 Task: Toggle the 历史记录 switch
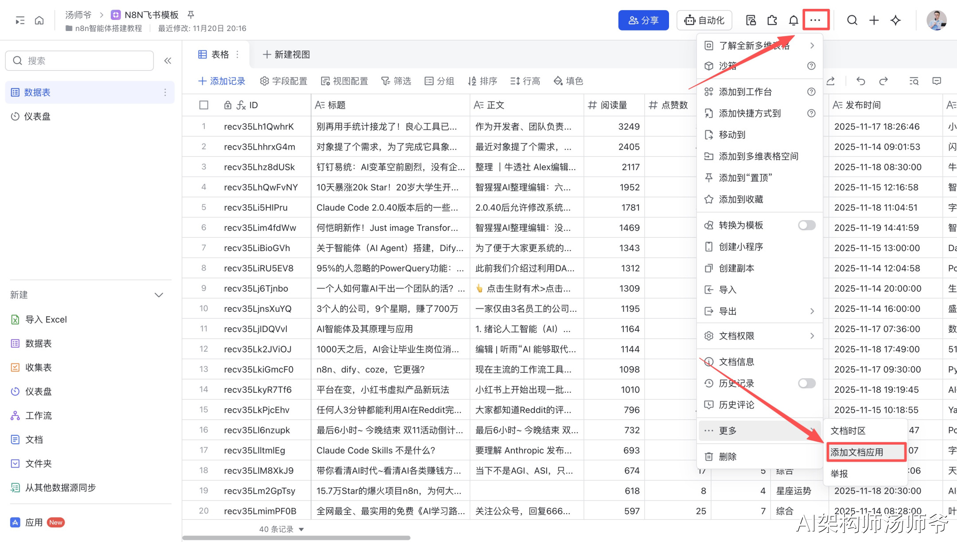click(x=806, y=383)
